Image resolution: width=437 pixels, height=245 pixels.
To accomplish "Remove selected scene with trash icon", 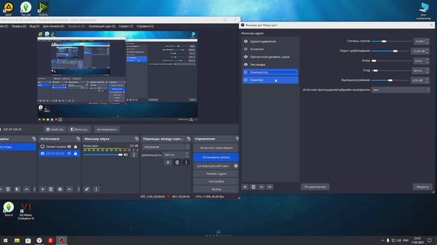I will click(8, 189).
